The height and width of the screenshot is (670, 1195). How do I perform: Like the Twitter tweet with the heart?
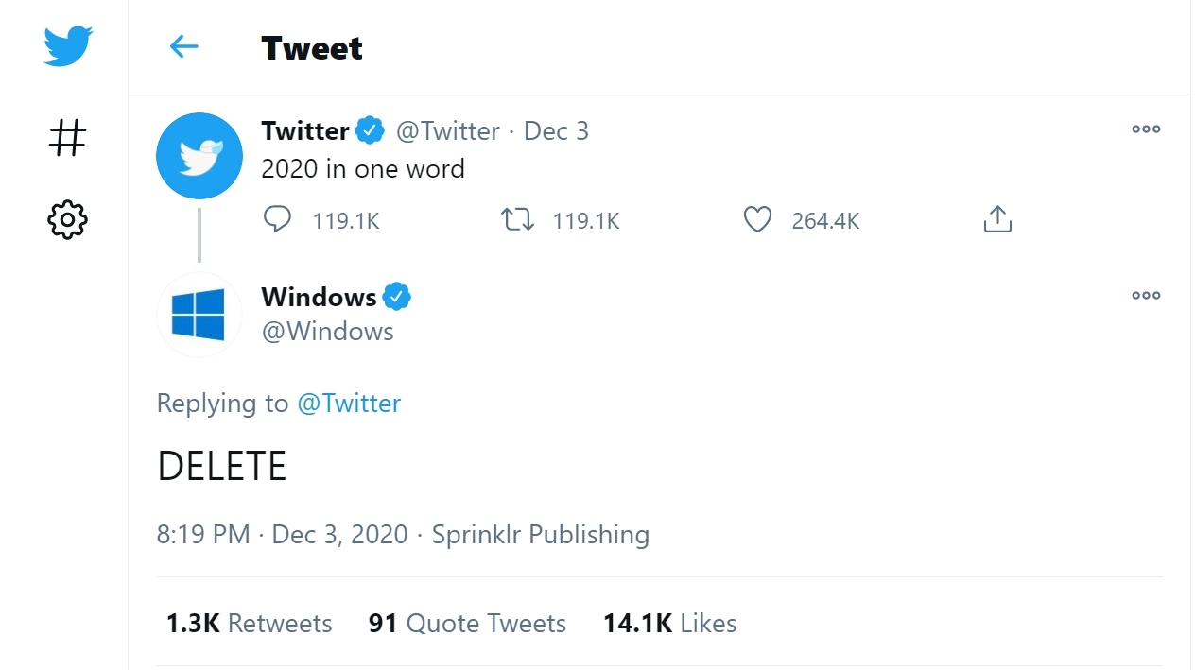click(757, 220)
